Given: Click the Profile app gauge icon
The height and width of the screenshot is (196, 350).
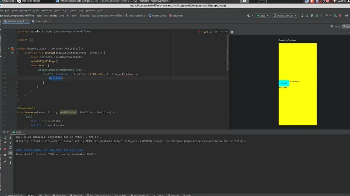Looking at the screenshot, I should (327, 16).
